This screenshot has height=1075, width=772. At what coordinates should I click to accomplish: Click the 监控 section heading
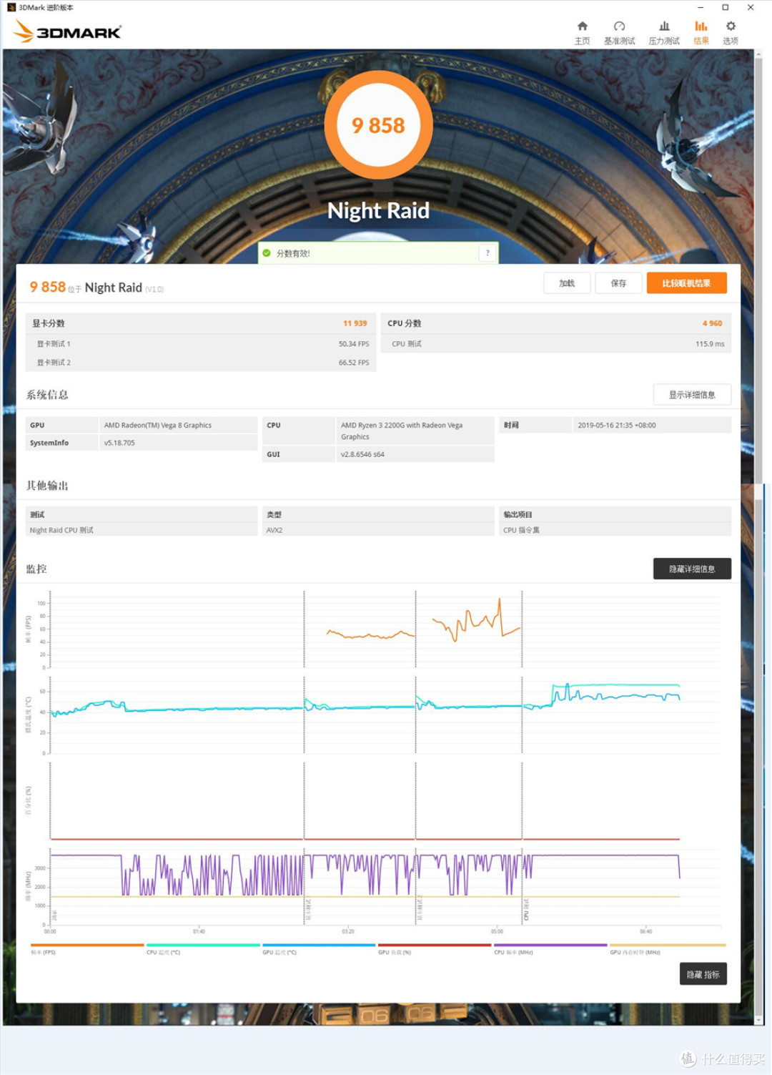[x=36, y=569]
